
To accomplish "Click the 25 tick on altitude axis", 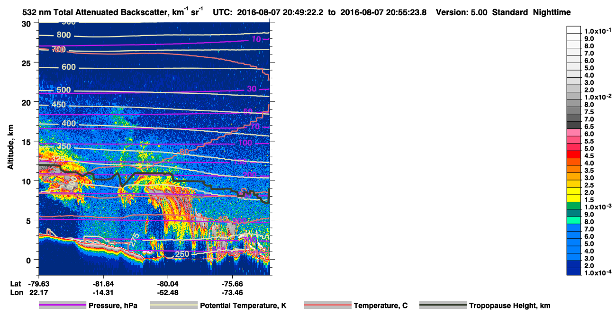I will 27,63.
